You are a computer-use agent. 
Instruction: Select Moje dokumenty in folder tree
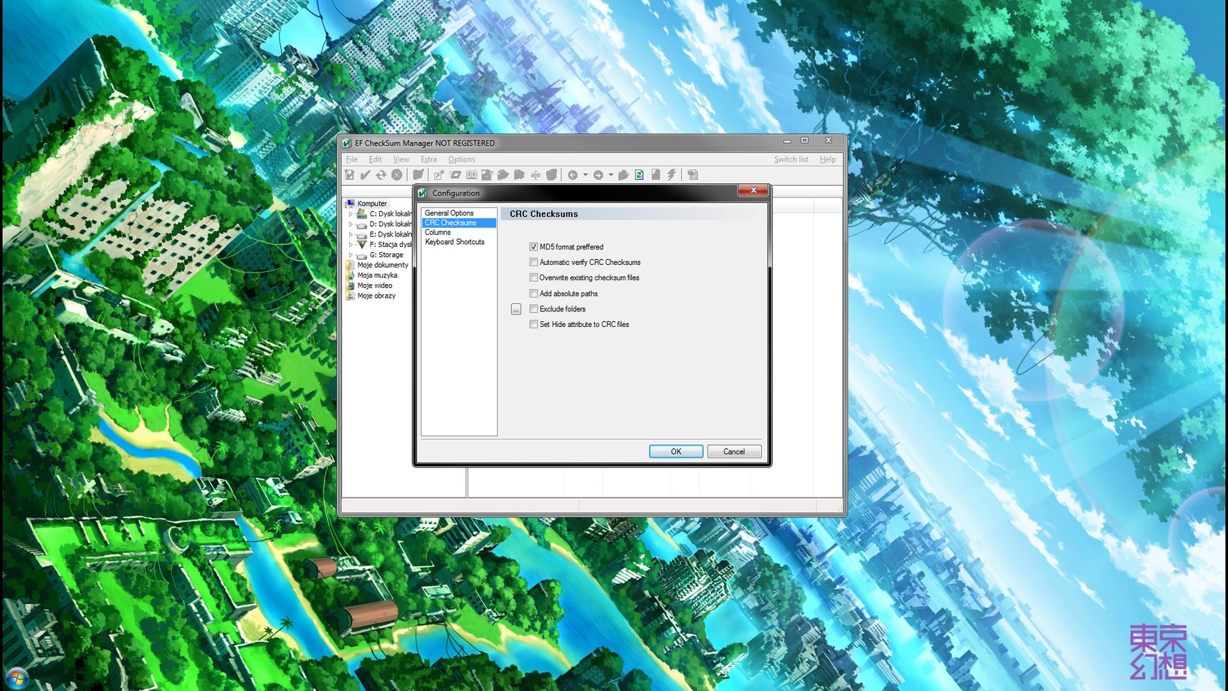tap(383, 265)
